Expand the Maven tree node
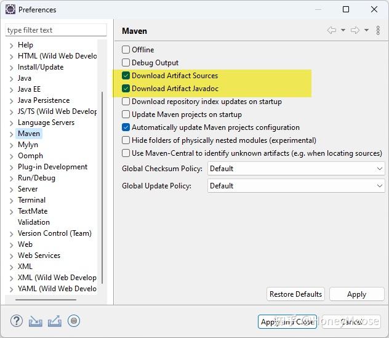This screenshot has height=338, width=389. [x=11, y=134]
